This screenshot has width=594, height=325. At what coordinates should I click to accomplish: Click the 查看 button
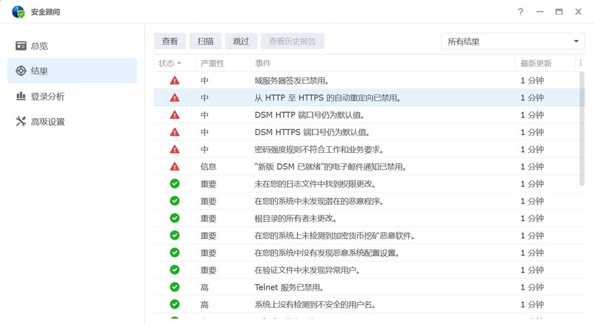point(170,41)
